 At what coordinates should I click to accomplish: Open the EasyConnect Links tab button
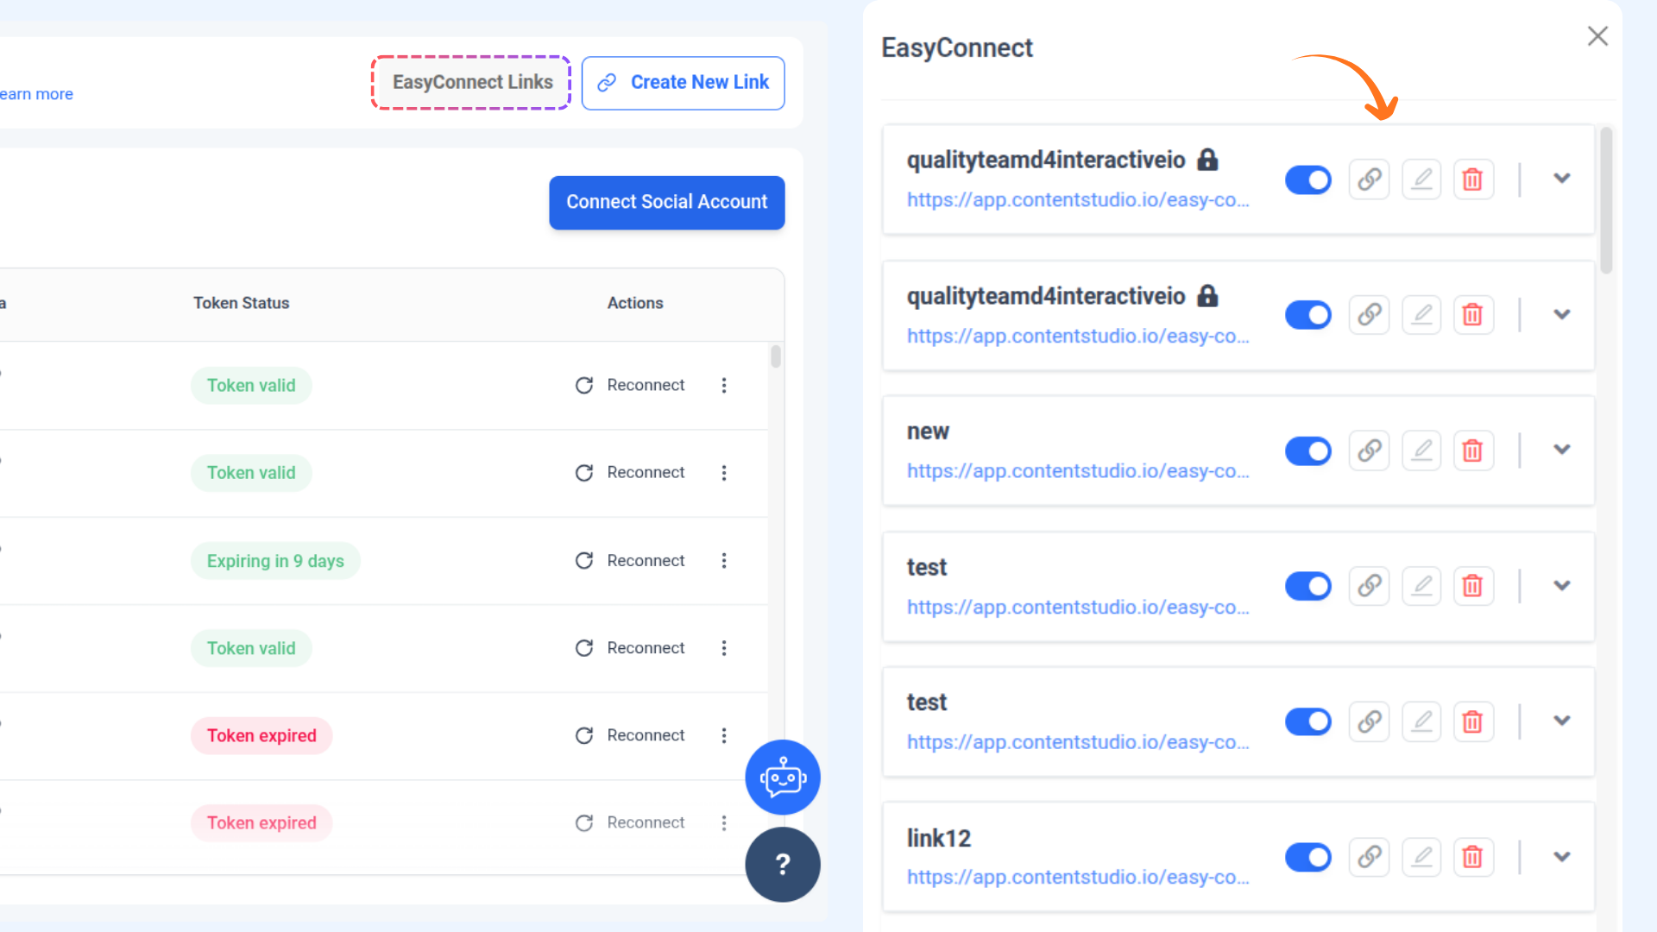471,83
